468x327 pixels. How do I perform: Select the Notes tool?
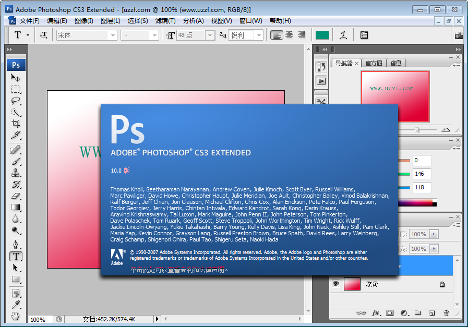coord(16,293)
